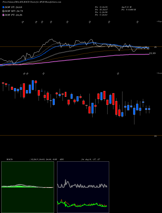The image size is (162, 213).
Task: Select the 'DOW PT: 24.26' legend text
Action: point(13,15)
